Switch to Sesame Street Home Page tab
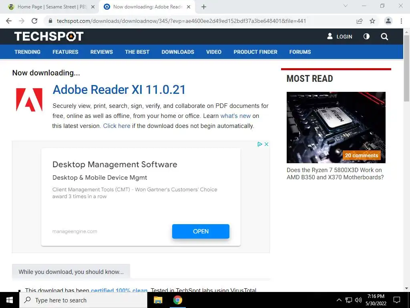The width and height of the screenshot is (410, 308). click(49, 7)
